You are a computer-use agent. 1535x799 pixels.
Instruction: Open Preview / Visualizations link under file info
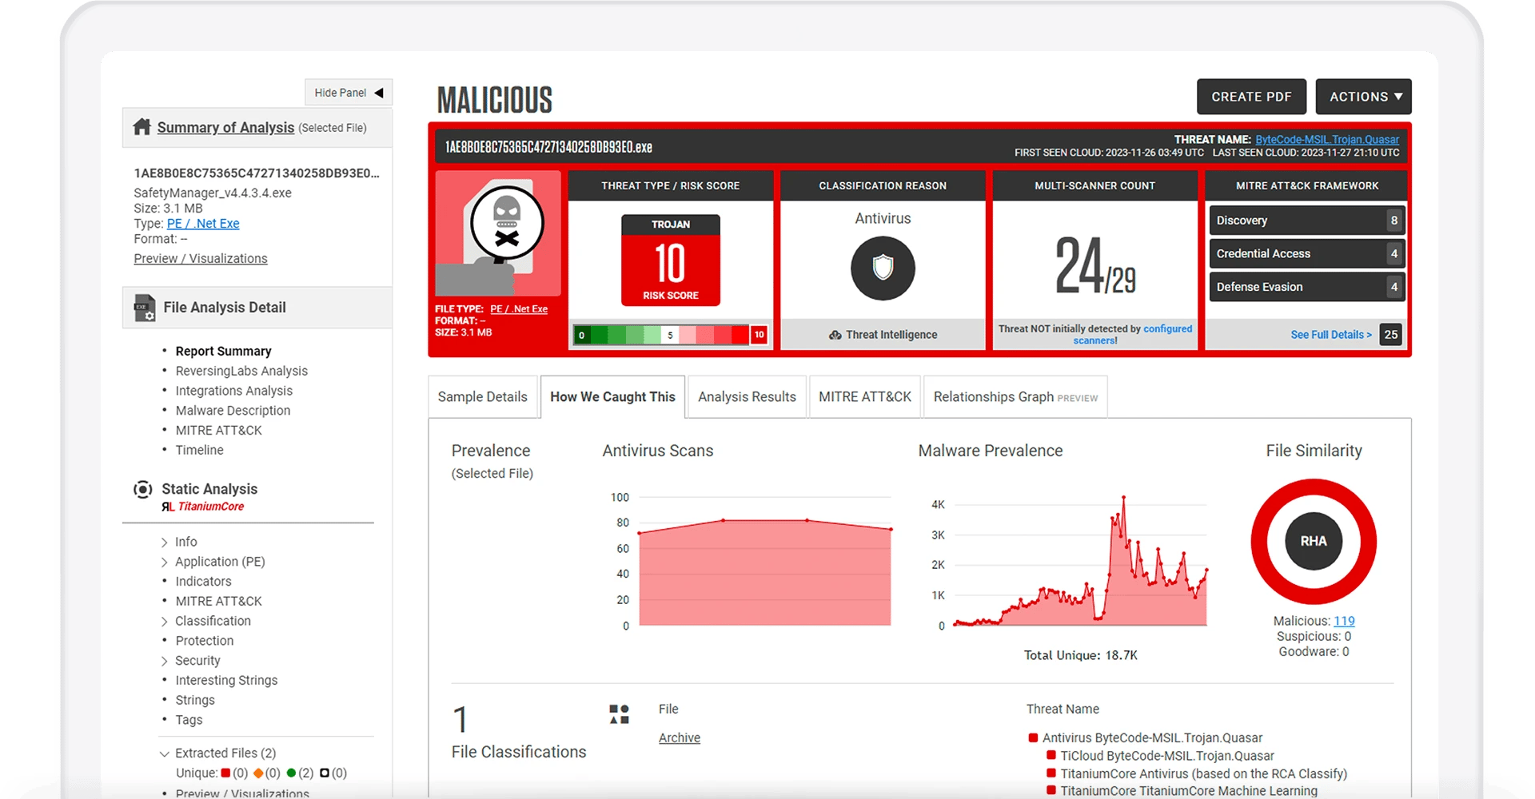[201, 259]
